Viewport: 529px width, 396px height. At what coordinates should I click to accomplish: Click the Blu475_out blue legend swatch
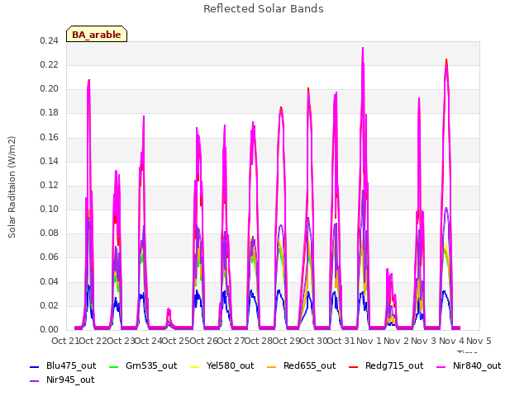coord(35,366)
